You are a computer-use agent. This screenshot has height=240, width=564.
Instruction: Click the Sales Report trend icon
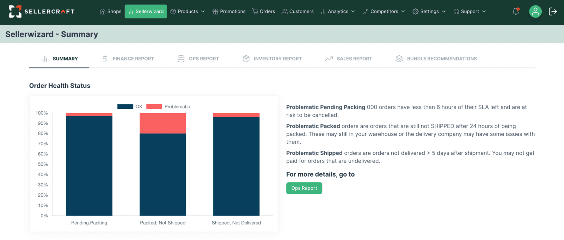coord(329,59)
